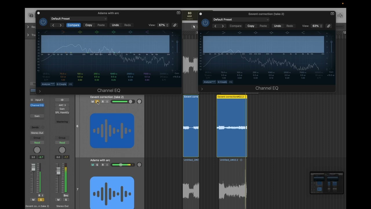The image size is (371, 209).
Task: Open the Mastering slot on Stereo Out strip
Action: (x=62, y=122)
